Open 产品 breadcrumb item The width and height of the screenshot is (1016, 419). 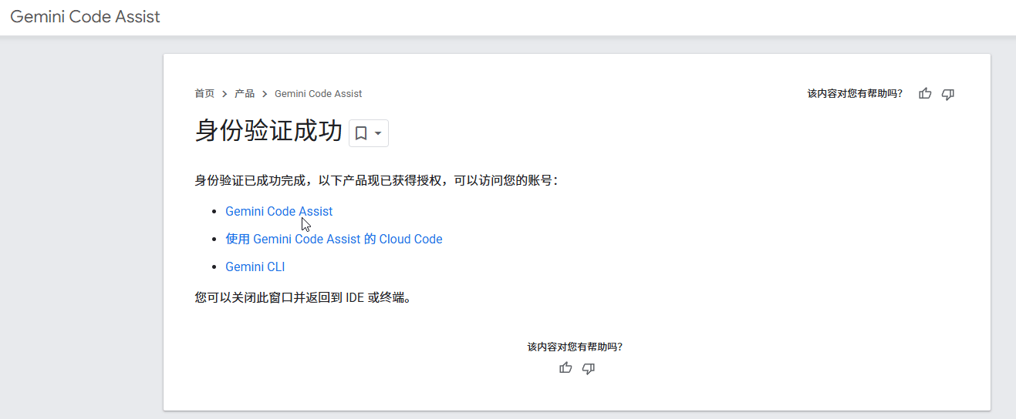click(245, 94)
